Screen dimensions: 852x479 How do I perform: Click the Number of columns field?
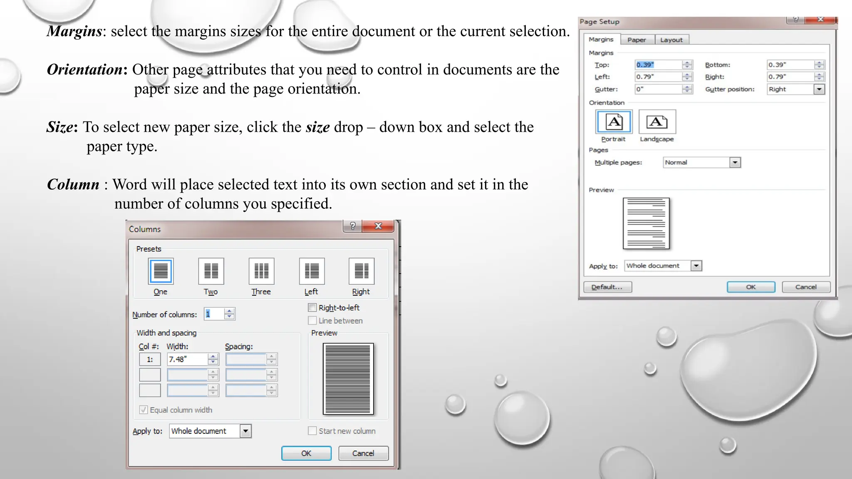(x=214, y=314)
